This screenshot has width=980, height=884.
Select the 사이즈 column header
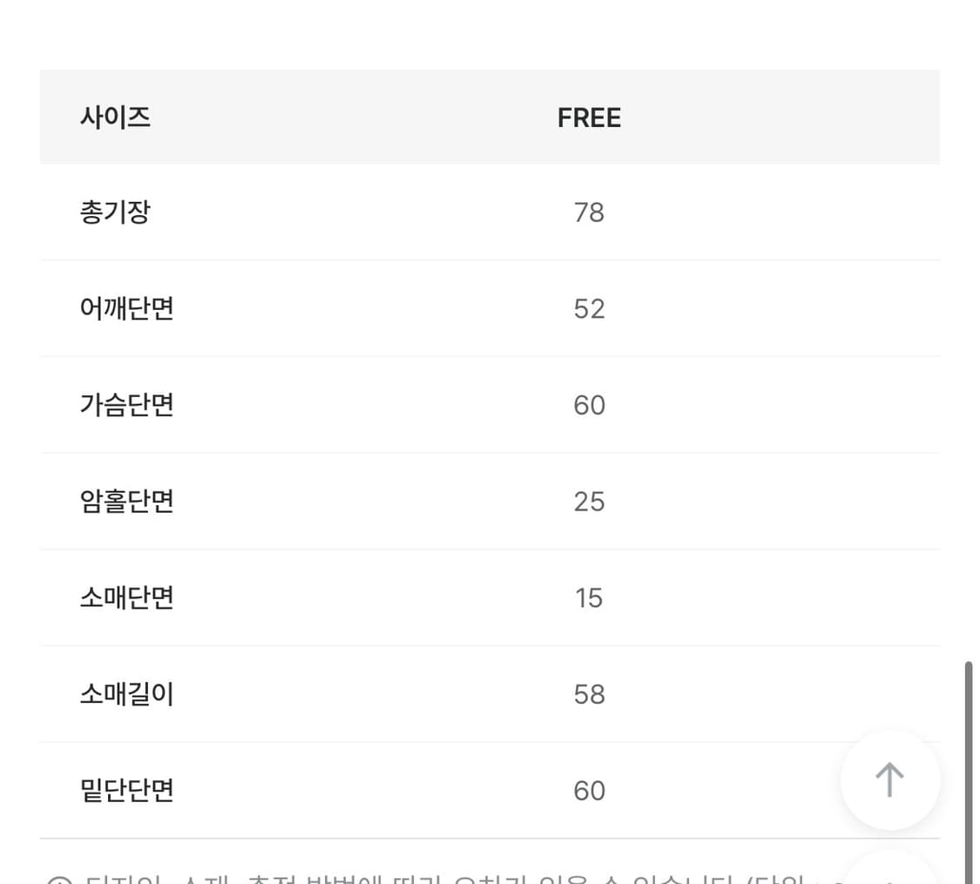[116, 117]
